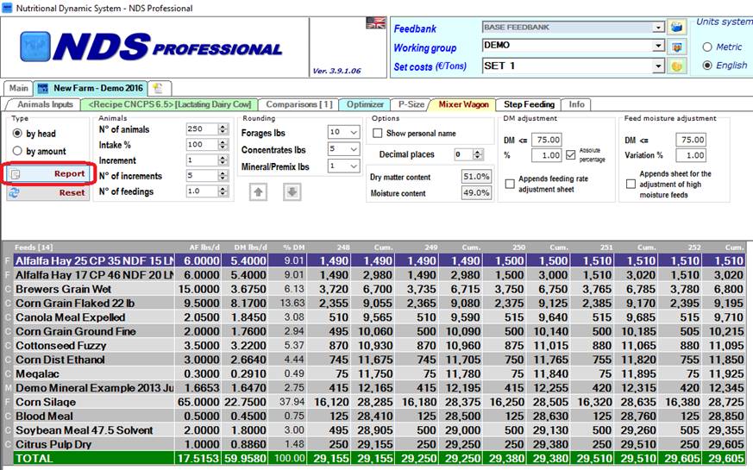Viewport: 753px width, 470px height.
Task: Select the Corn Grain Flaked 22 lb row
Action: coord(374,303)
